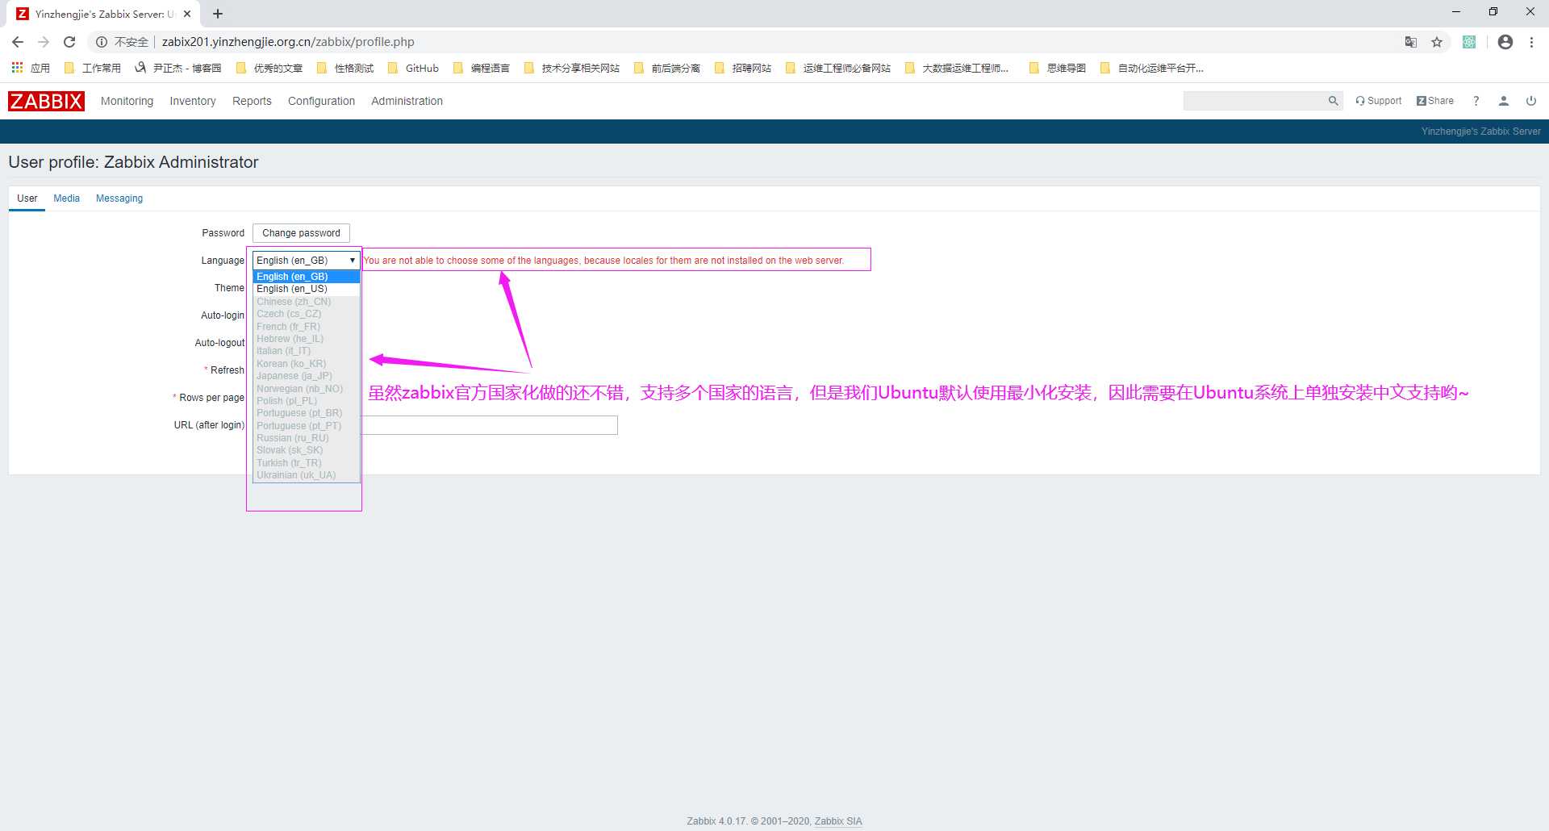Go back in browser history
The width and height of the screenshot is (1549, 831).
point(18,42)
